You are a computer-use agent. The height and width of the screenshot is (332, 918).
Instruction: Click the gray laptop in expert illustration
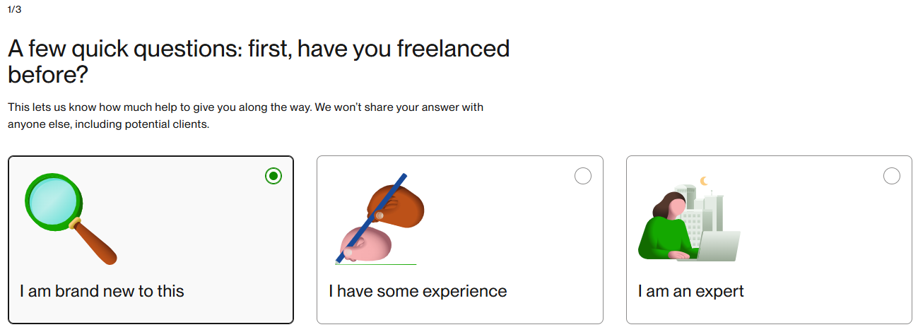click(716, 247)
